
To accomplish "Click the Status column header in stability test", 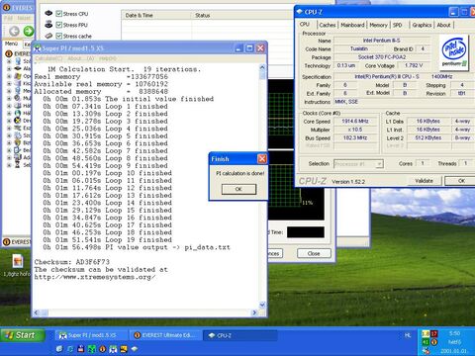I will coord(241,15).
